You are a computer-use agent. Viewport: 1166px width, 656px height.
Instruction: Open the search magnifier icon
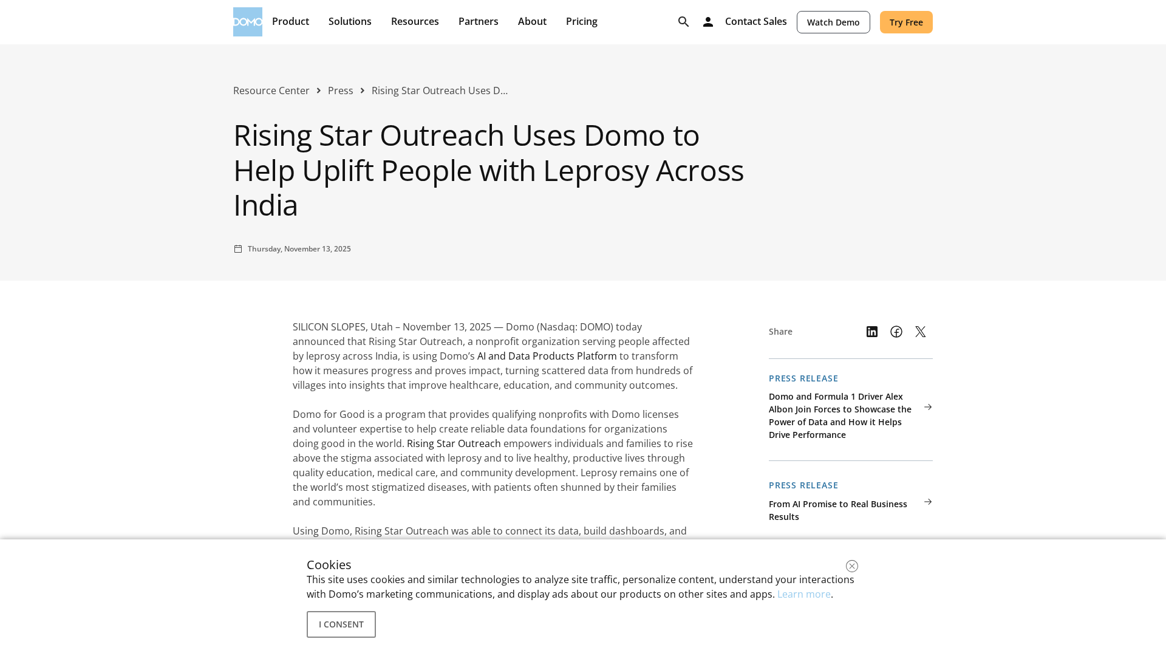(x=683, y=22)
